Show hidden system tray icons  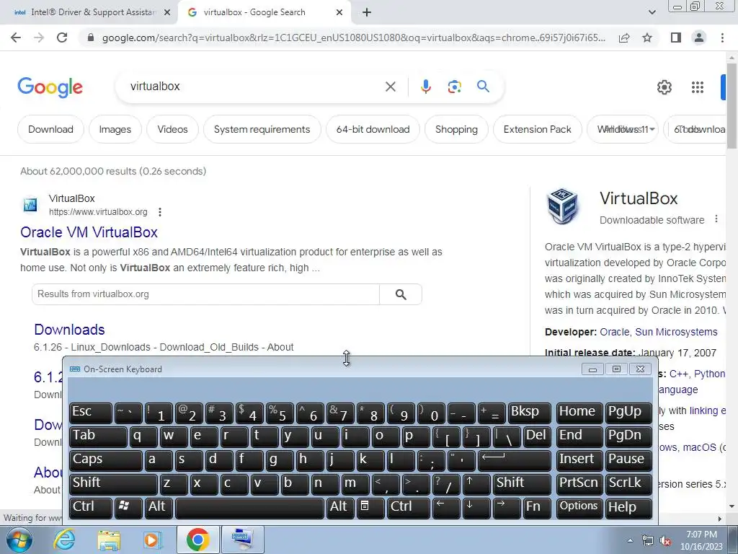pyautogui.click(x=630, y=540)
